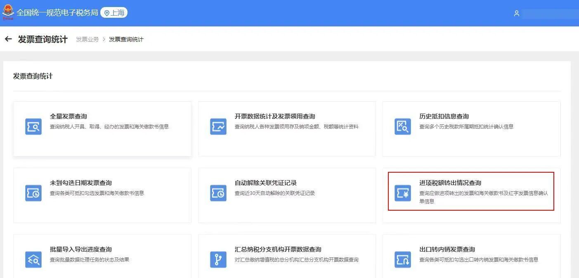This screenshot has height=278, width=579.
Task: Open 历史抵扣信息查询 title
Action: point(444,116)
